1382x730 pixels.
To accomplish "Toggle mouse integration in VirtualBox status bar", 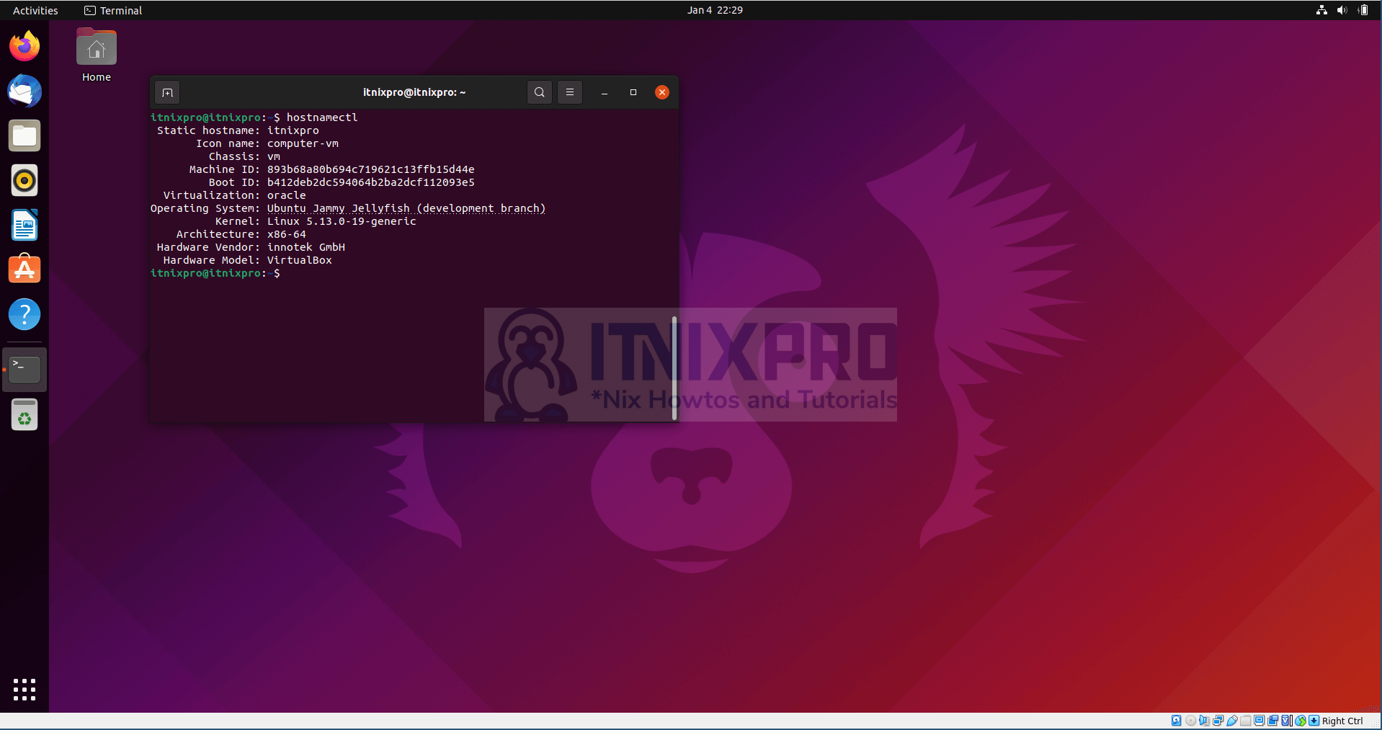I will [1301, 720].
